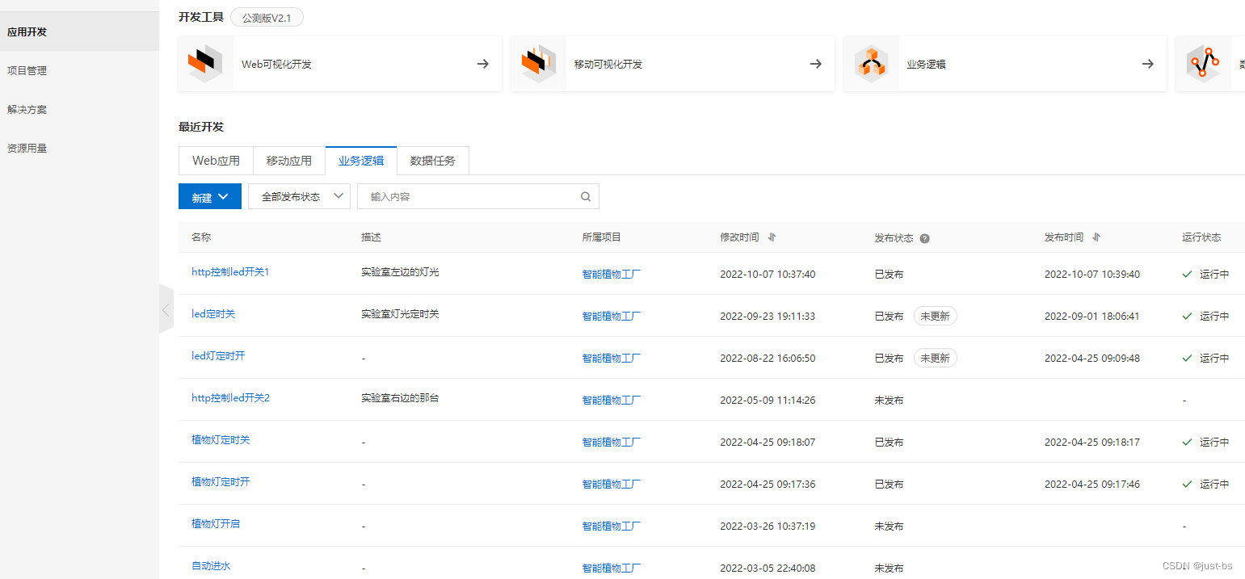Click the search magnifier icon in the input box

point(585,196)
